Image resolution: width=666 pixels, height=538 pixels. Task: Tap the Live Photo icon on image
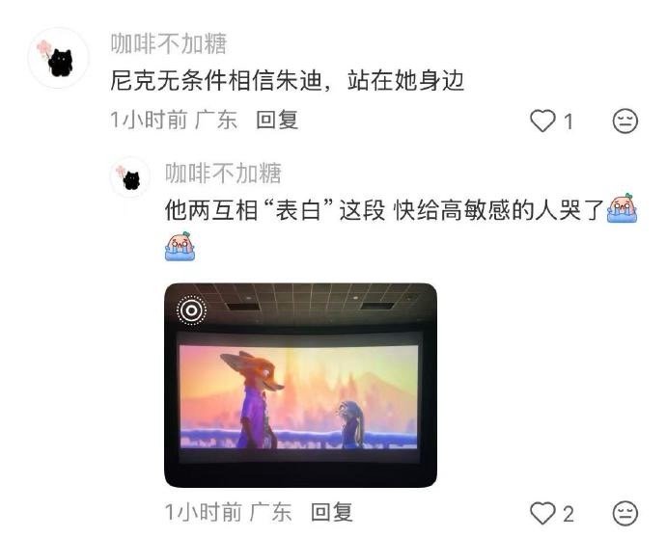pyautogui.click(x=191, y=310)
